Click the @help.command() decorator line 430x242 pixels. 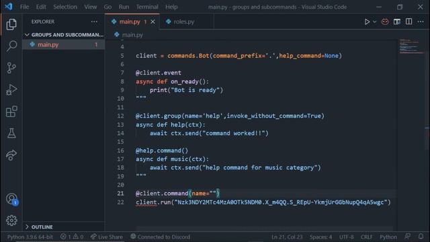tap(162, 151)
